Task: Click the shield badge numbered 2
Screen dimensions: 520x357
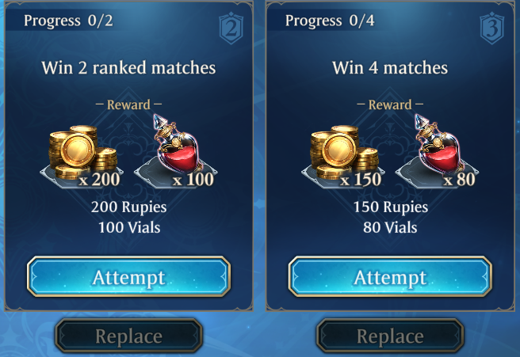Action: click(x=231, y=28)
